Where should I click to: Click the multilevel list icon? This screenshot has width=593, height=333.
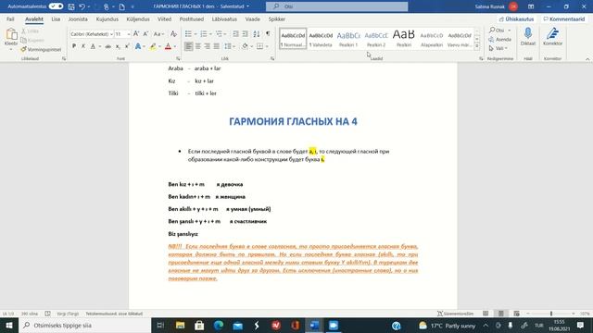[219, 34]
